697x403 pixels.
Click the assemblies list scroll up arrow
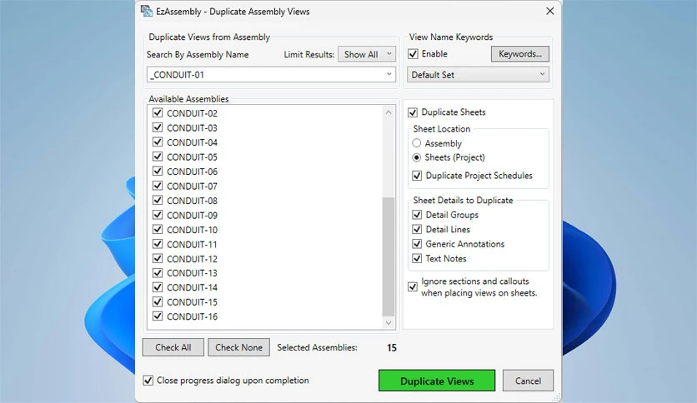coord(389,112)
